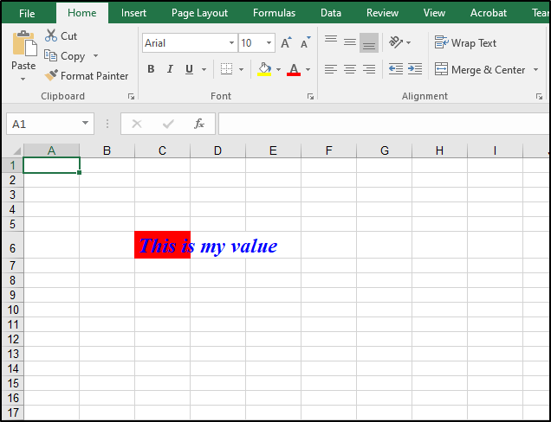Image resolution: width=551 pixels, height=422 pixels.
Task: Toggle Italic formatting
Action: [x=169, y=69]
